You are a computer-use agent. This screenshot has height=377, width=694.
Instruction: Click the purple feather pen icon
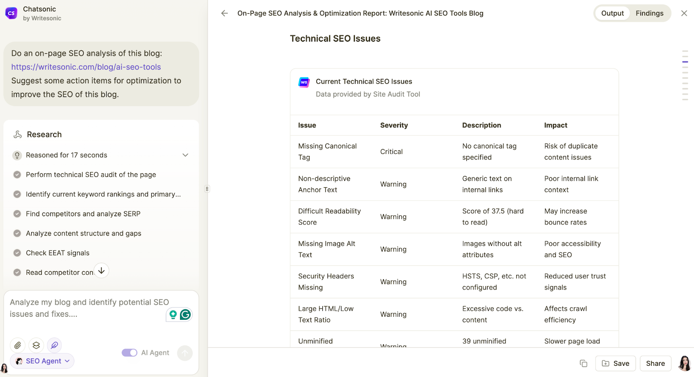[x=54, y=345]
